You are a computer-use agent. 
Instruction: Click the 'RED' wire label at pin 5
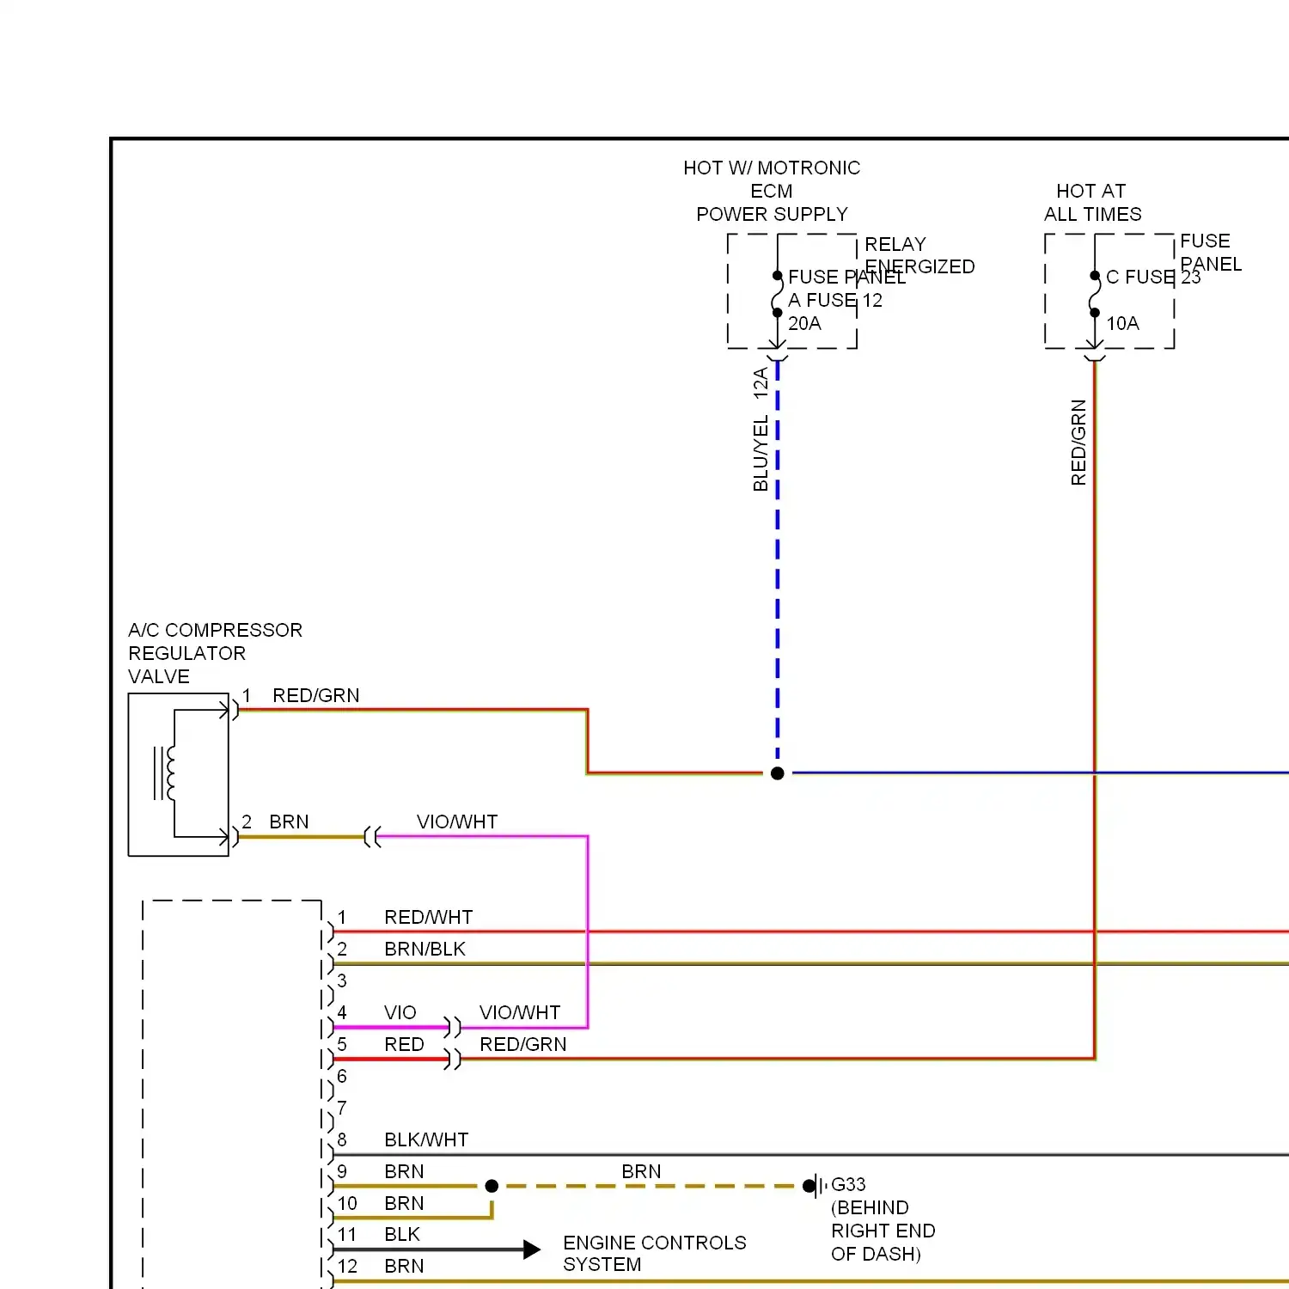(404, 1044)
